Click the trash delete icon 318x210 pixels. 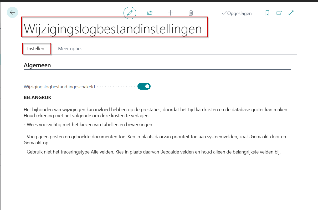191,13
